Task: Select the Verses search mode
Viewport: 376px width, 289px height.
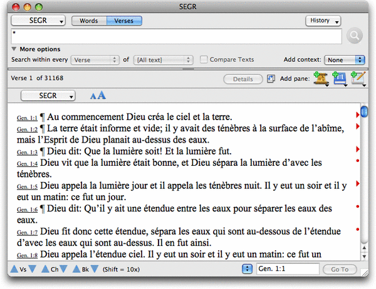Action: click(123, 21)
